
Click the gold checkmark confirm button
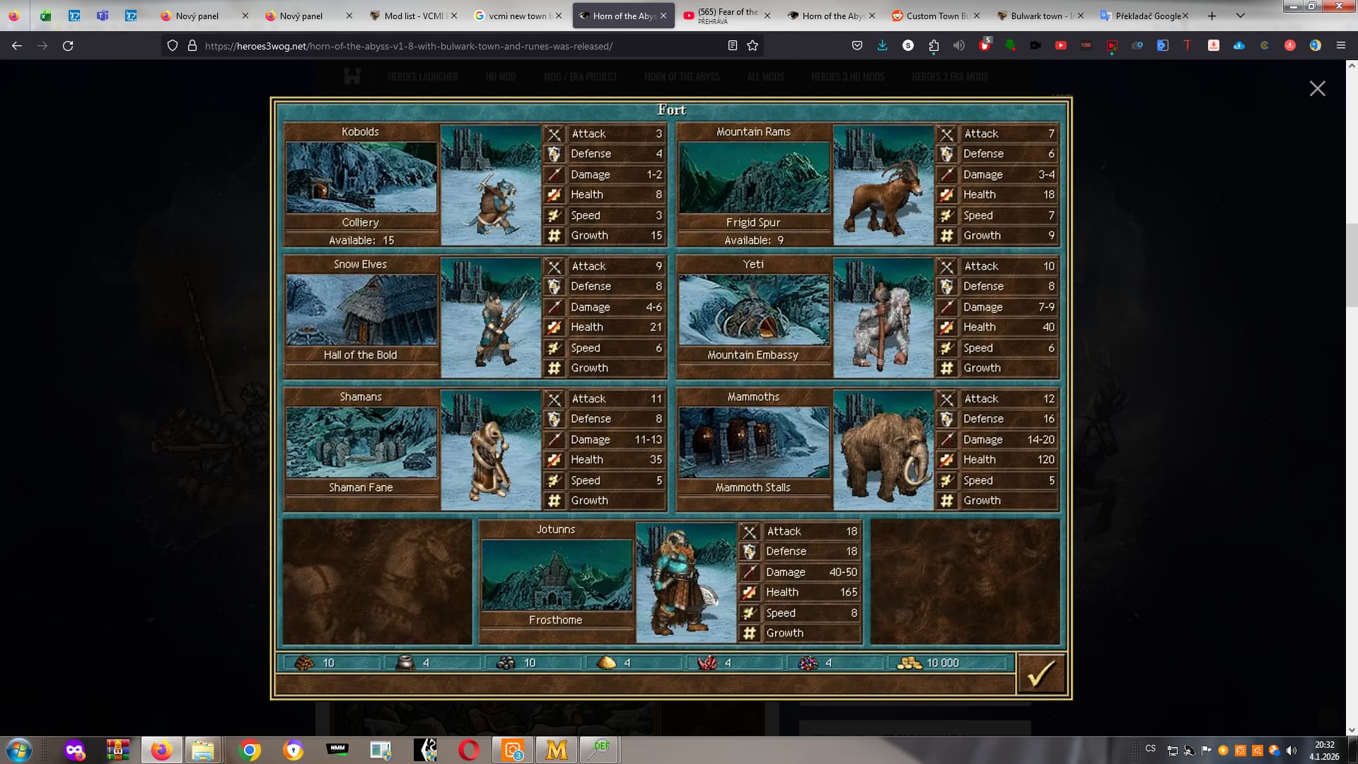1040,673
